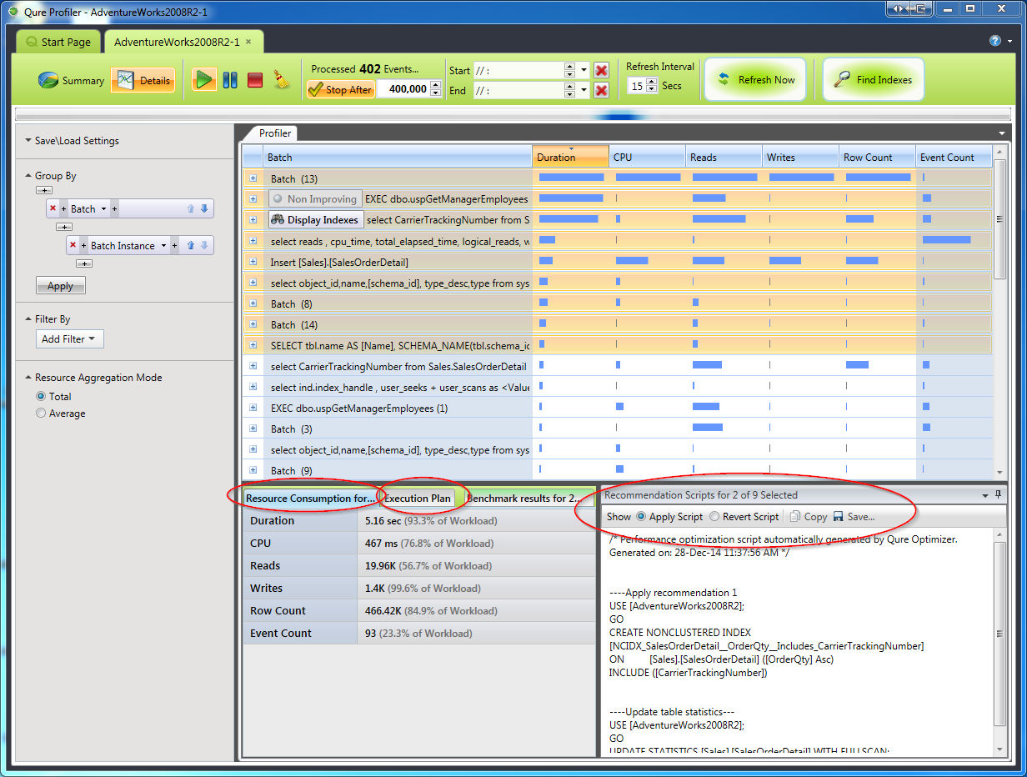
Task: Sort by the CPU column header
Action: [646, 157]
